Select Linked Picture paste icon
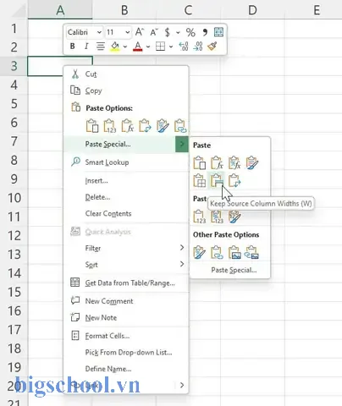Image resolution: width=342 pixels, height=406 pixels. [x=251, y=252]
